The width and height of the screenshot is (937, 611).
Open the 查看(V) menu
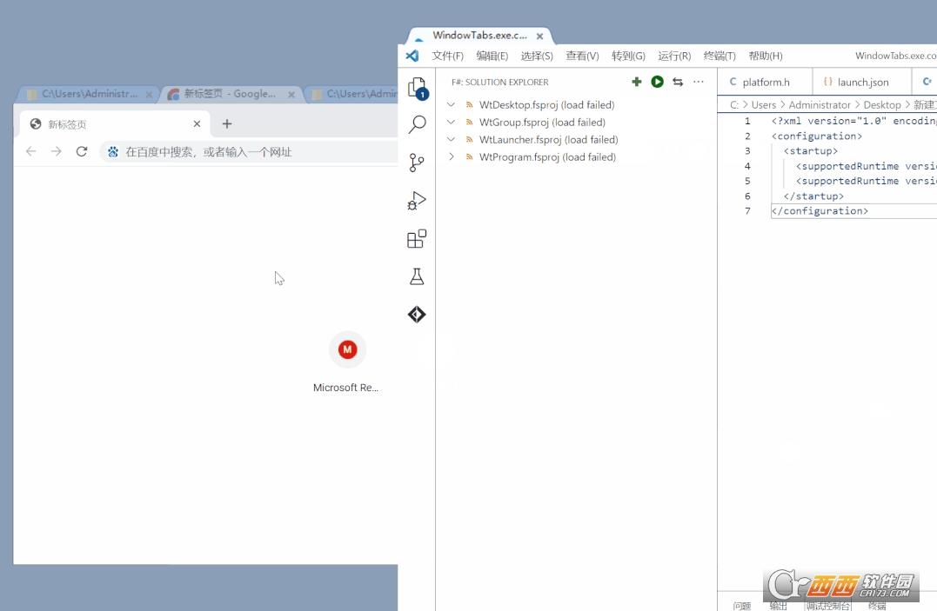[582, 56]
